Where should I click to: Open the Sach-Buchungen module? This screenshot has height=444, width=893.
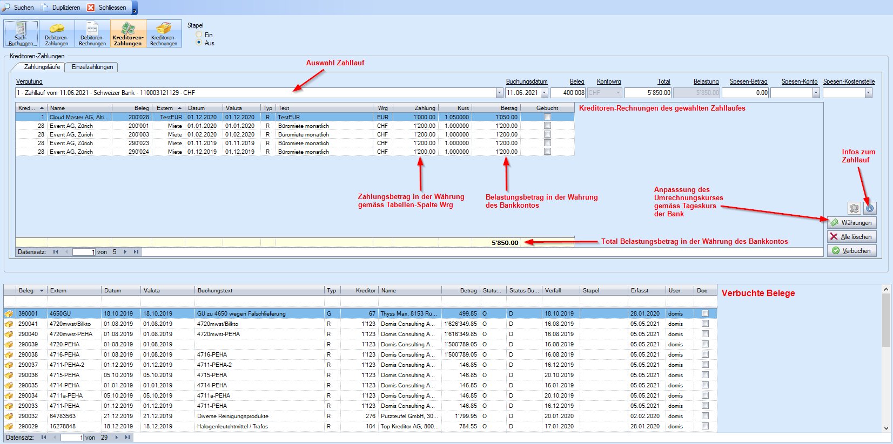21,33
